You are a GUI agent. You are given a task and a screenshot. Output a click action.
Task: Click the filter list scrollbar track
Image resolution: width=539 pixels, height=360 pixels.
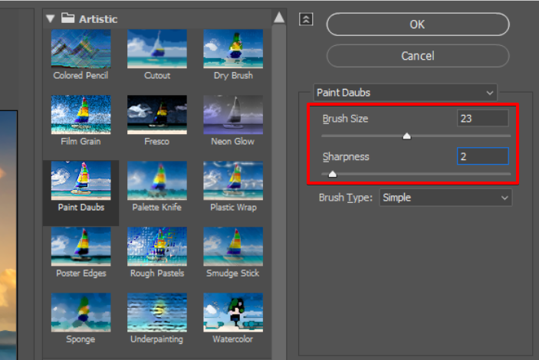tap(279, 192)
